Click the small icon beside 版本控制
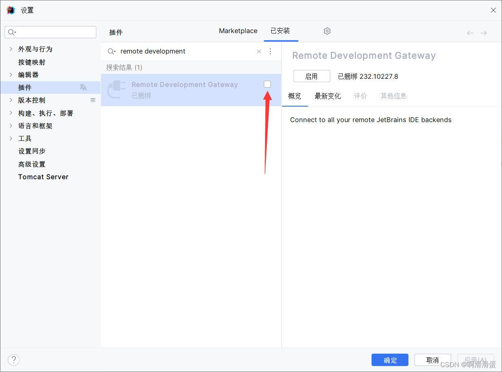Viewport: 502px width, 372px height. tap(93, 100)
